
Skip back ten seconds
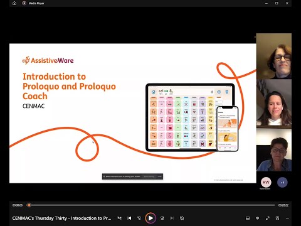click(x=139, y=218)
